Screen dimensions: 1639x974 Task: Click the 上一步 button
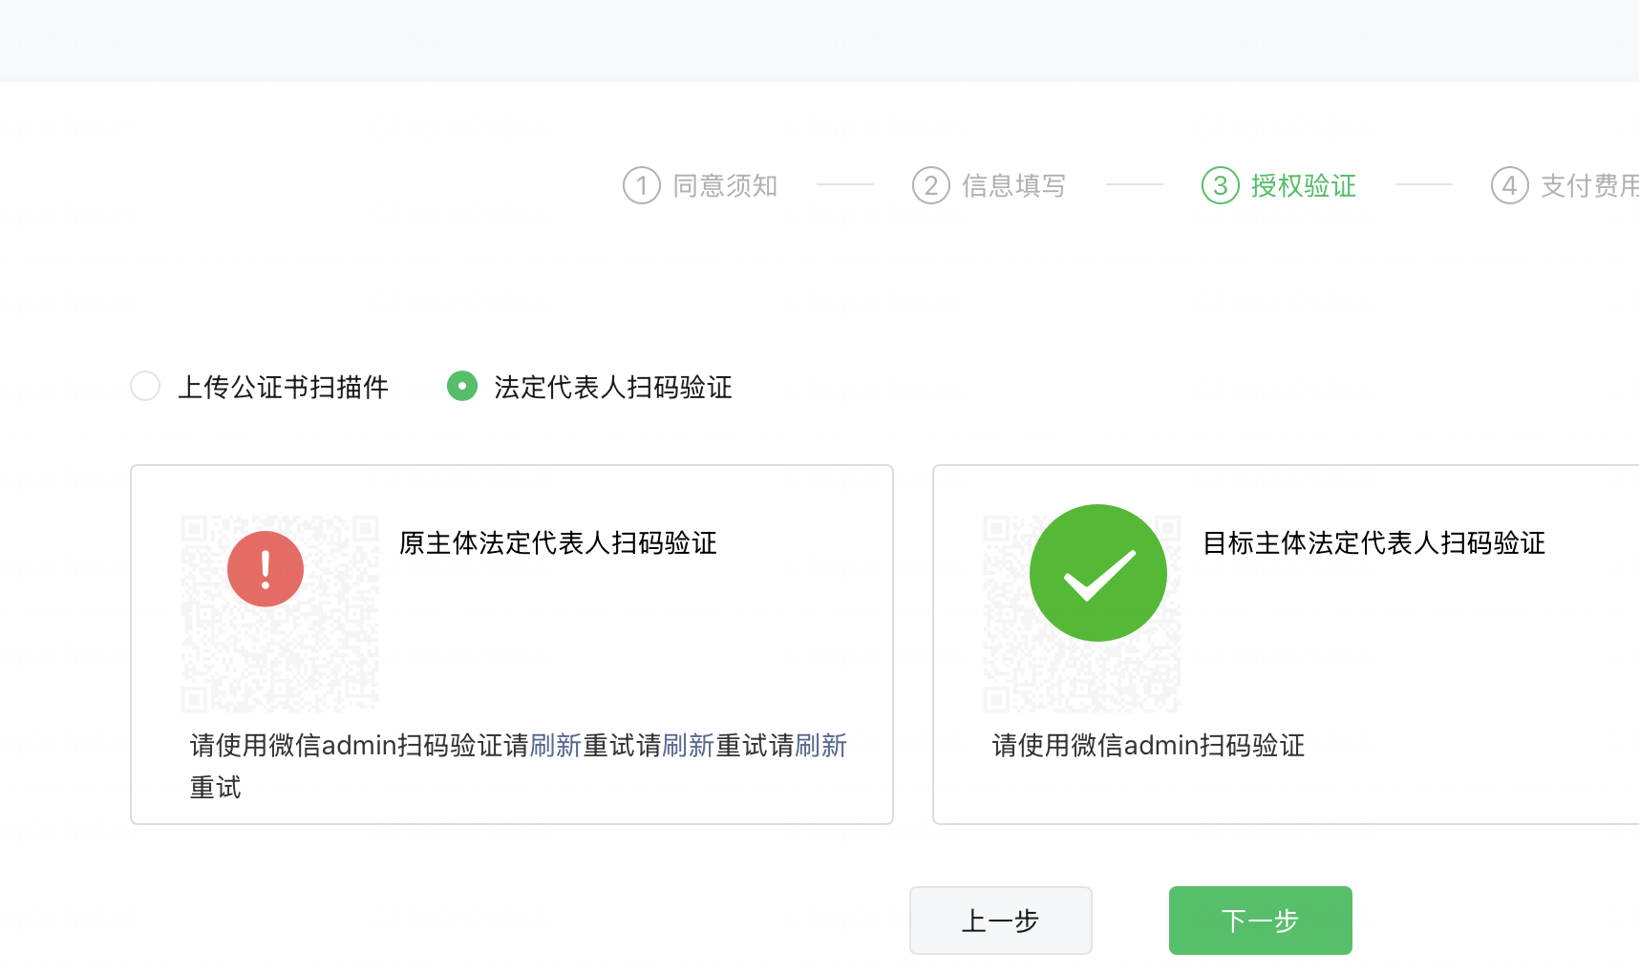1001,921
